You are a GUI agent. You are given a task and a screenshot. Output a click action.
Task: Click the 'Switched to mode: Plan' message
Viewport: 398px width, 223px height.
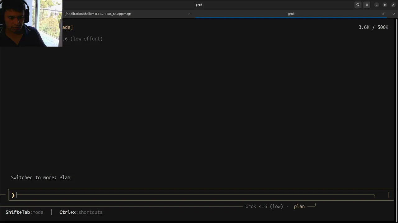click(x=41, y=177)
